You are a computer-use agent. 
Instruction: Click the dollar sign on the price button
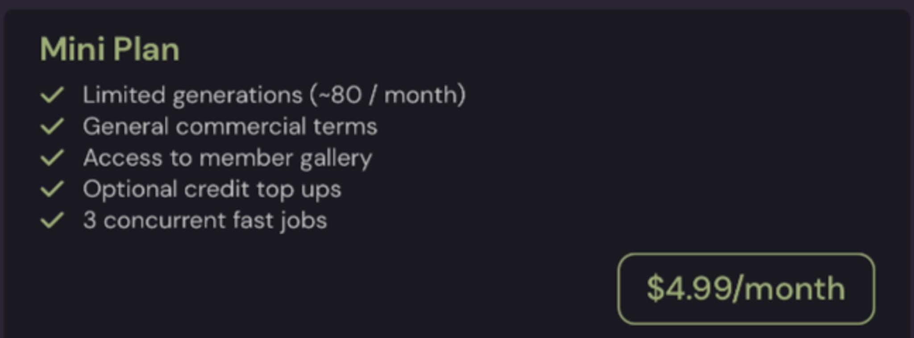point(656,289)
